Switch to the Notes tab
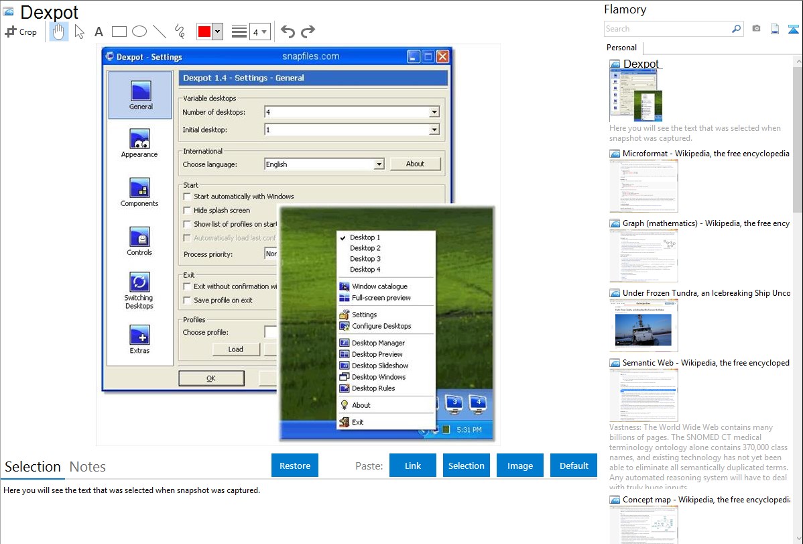Viewport: 803px width, 544px height. pos(88,467)
